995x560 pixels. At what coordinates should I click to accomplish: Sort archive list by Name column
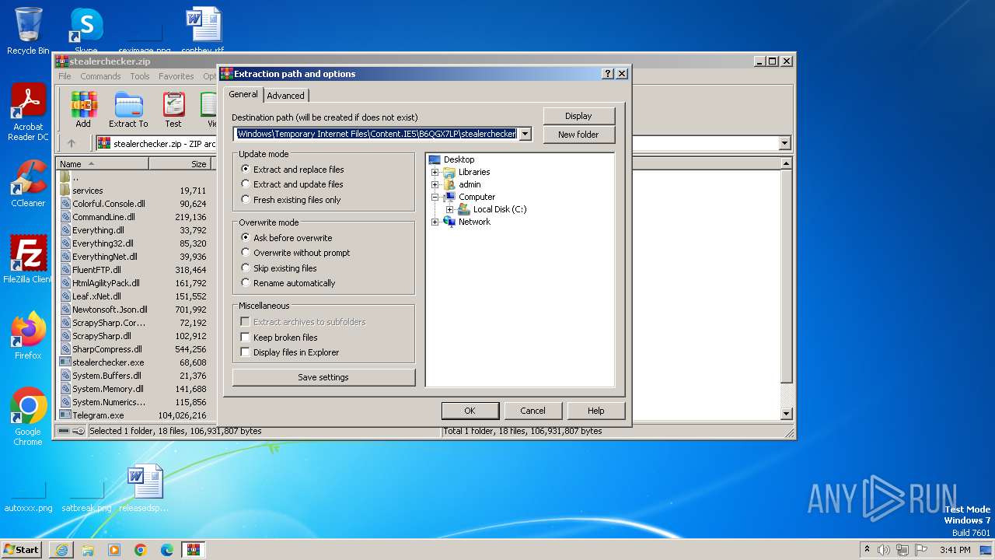[103, 164]
